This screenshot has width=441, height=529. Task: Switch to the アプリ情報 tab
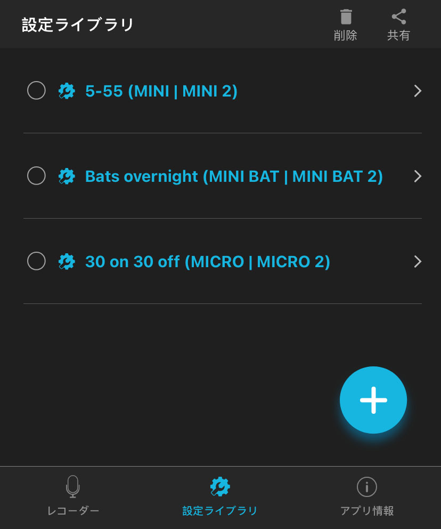367,511
